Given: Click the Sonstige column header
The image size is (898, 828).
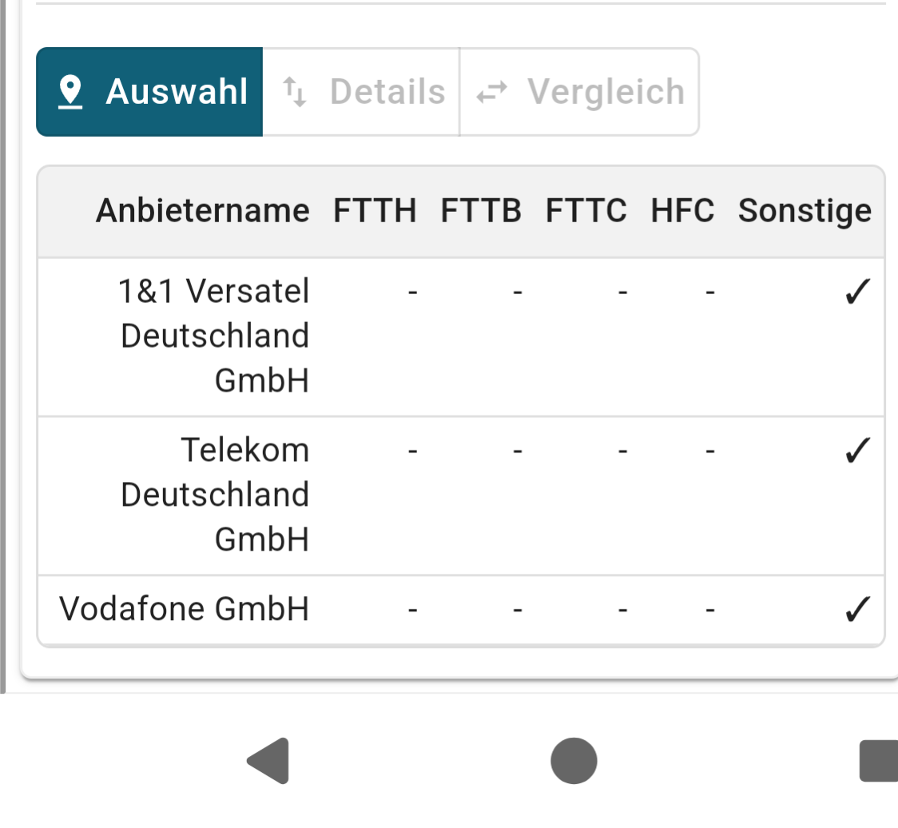Looking at the screenshot, I should [x=805, y=211].
